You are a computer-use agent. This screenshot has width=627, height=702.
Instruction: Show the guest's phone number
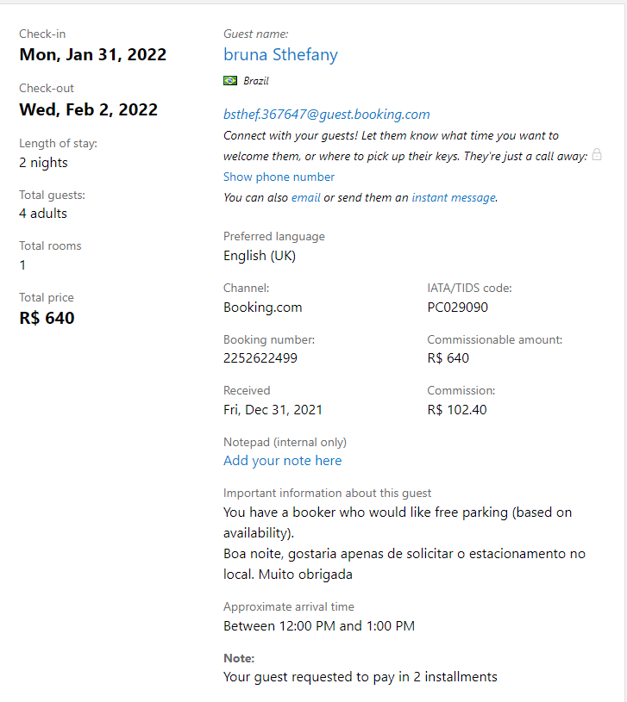pyautogui.click(x=279, y=177)
